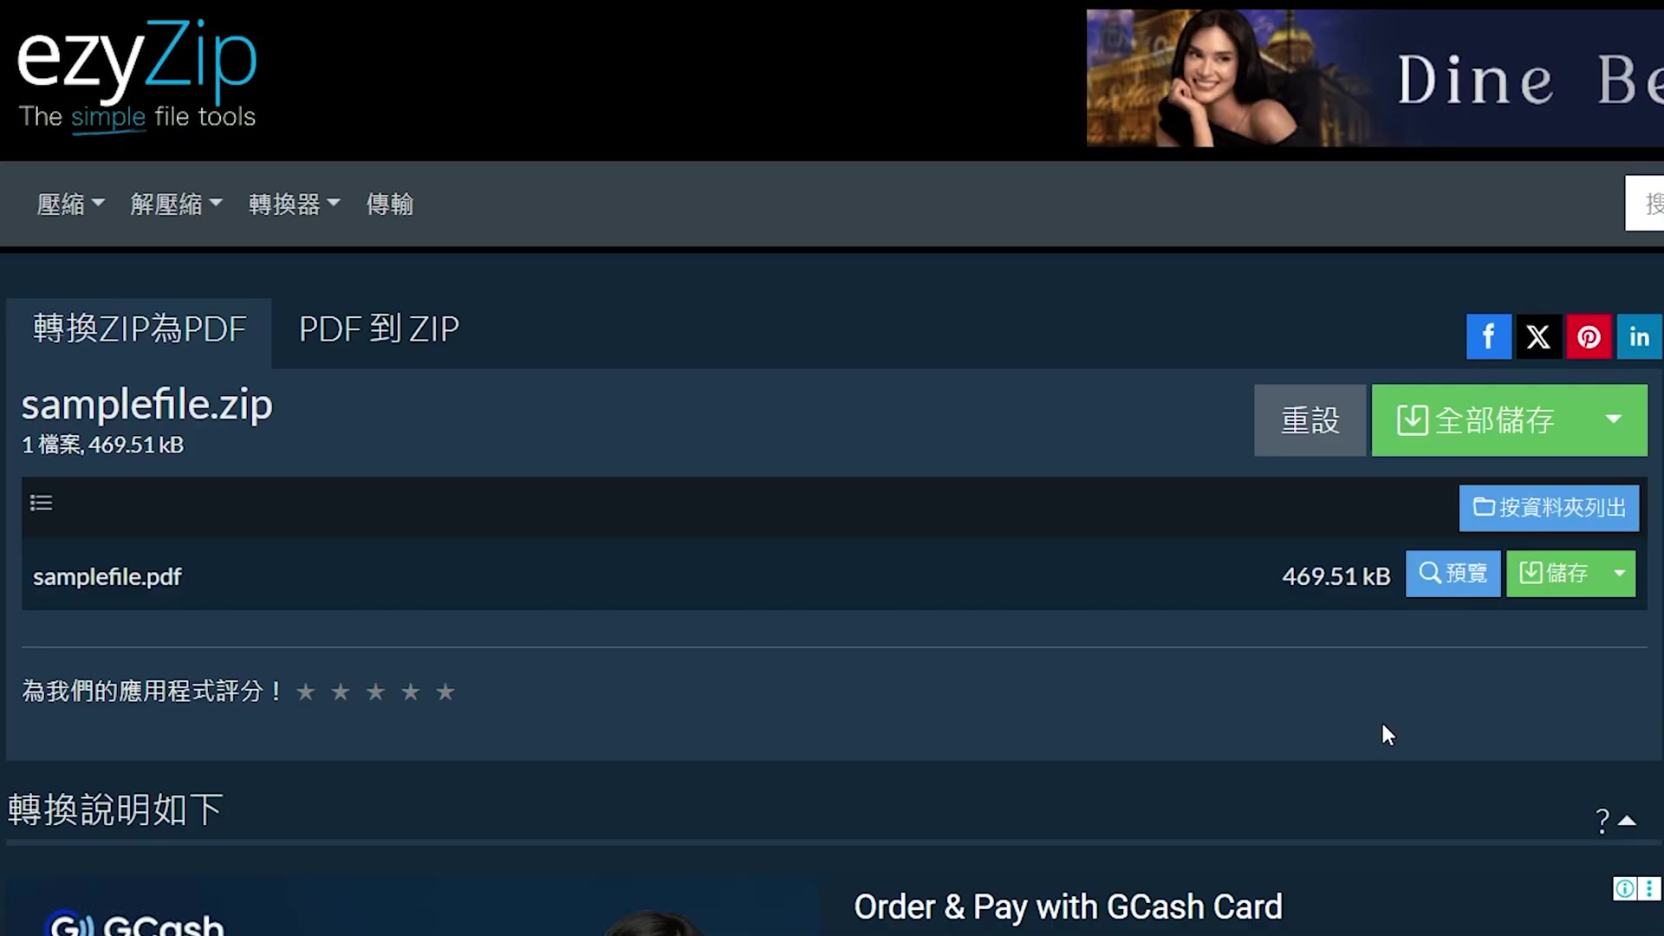The width and height of the screenshot is (1664, 936).
Task: Rate the app with the fifth star
Action: (x=445, y=692)
